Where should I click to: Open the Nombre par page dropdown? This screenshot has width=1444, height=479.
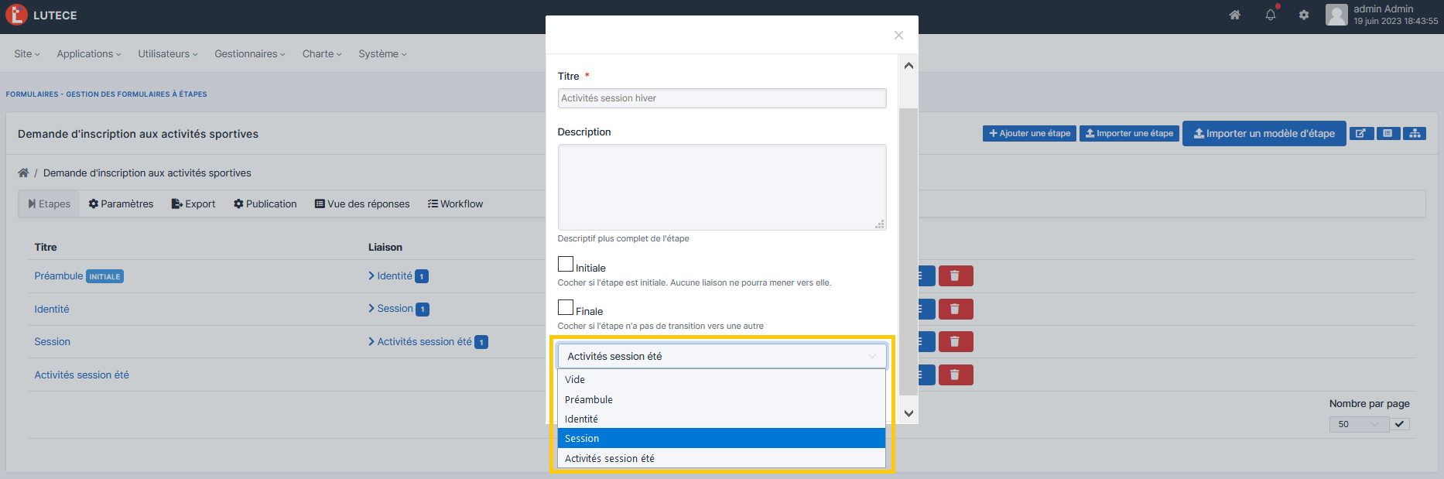tap(1359, 424)
